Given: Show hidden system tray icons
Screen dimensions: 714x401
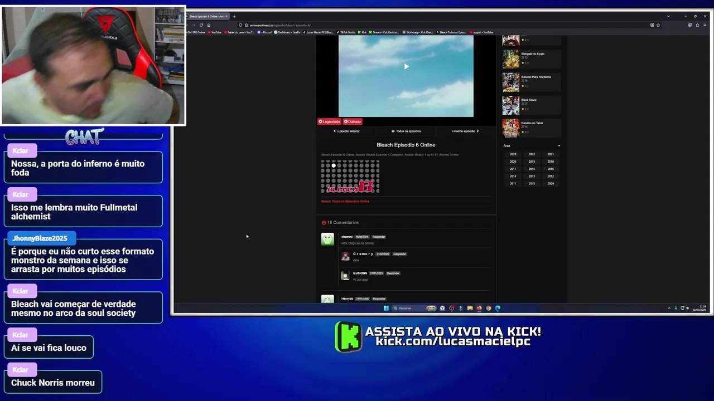Looking at the screenshot, I should point(669,308).
